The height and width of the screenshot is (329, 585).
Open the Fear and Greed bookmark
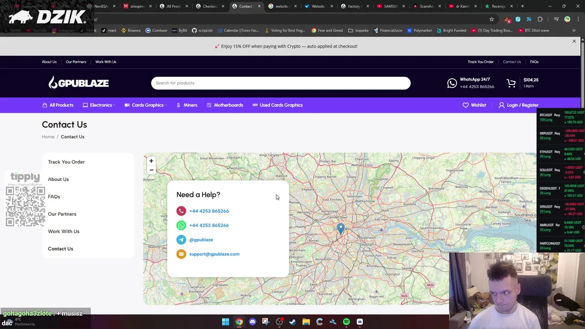pos(327,31)
